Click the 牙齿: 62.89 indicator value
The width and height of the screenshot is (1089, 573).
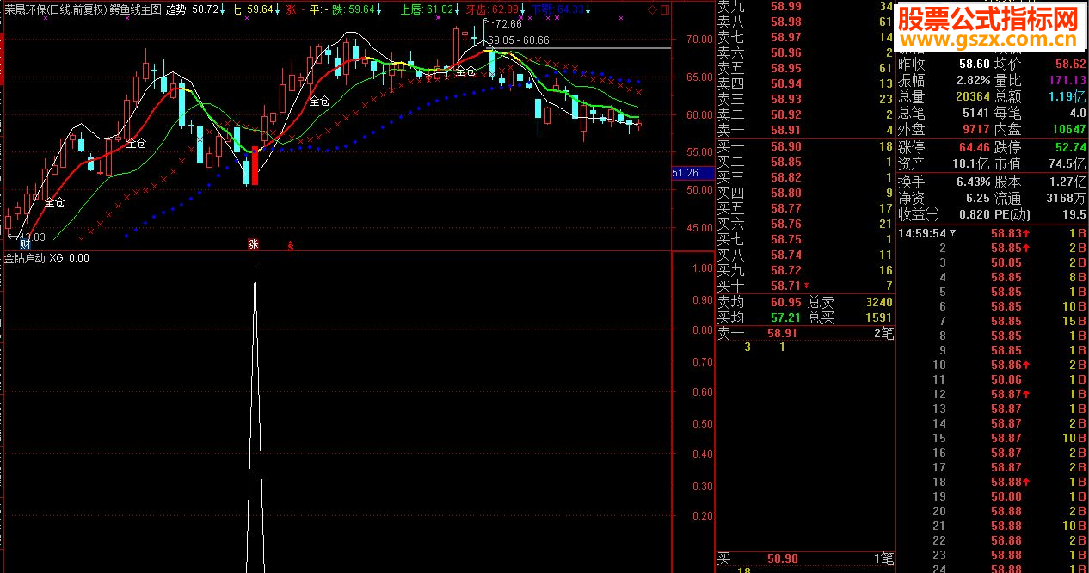[x=492, y=9]
